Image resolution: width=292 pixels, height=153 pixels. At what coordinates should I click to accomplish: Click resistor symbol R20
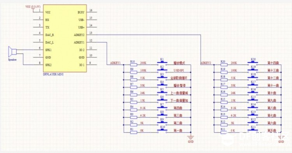(x=224, y=64)
